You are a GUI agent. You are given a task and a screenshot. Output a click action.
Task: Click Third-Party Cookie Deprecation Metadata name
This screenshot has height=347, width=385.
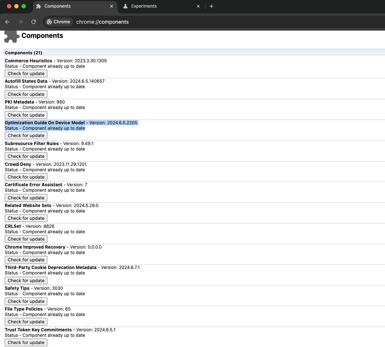pyautogui.click(x=51, y=267)
